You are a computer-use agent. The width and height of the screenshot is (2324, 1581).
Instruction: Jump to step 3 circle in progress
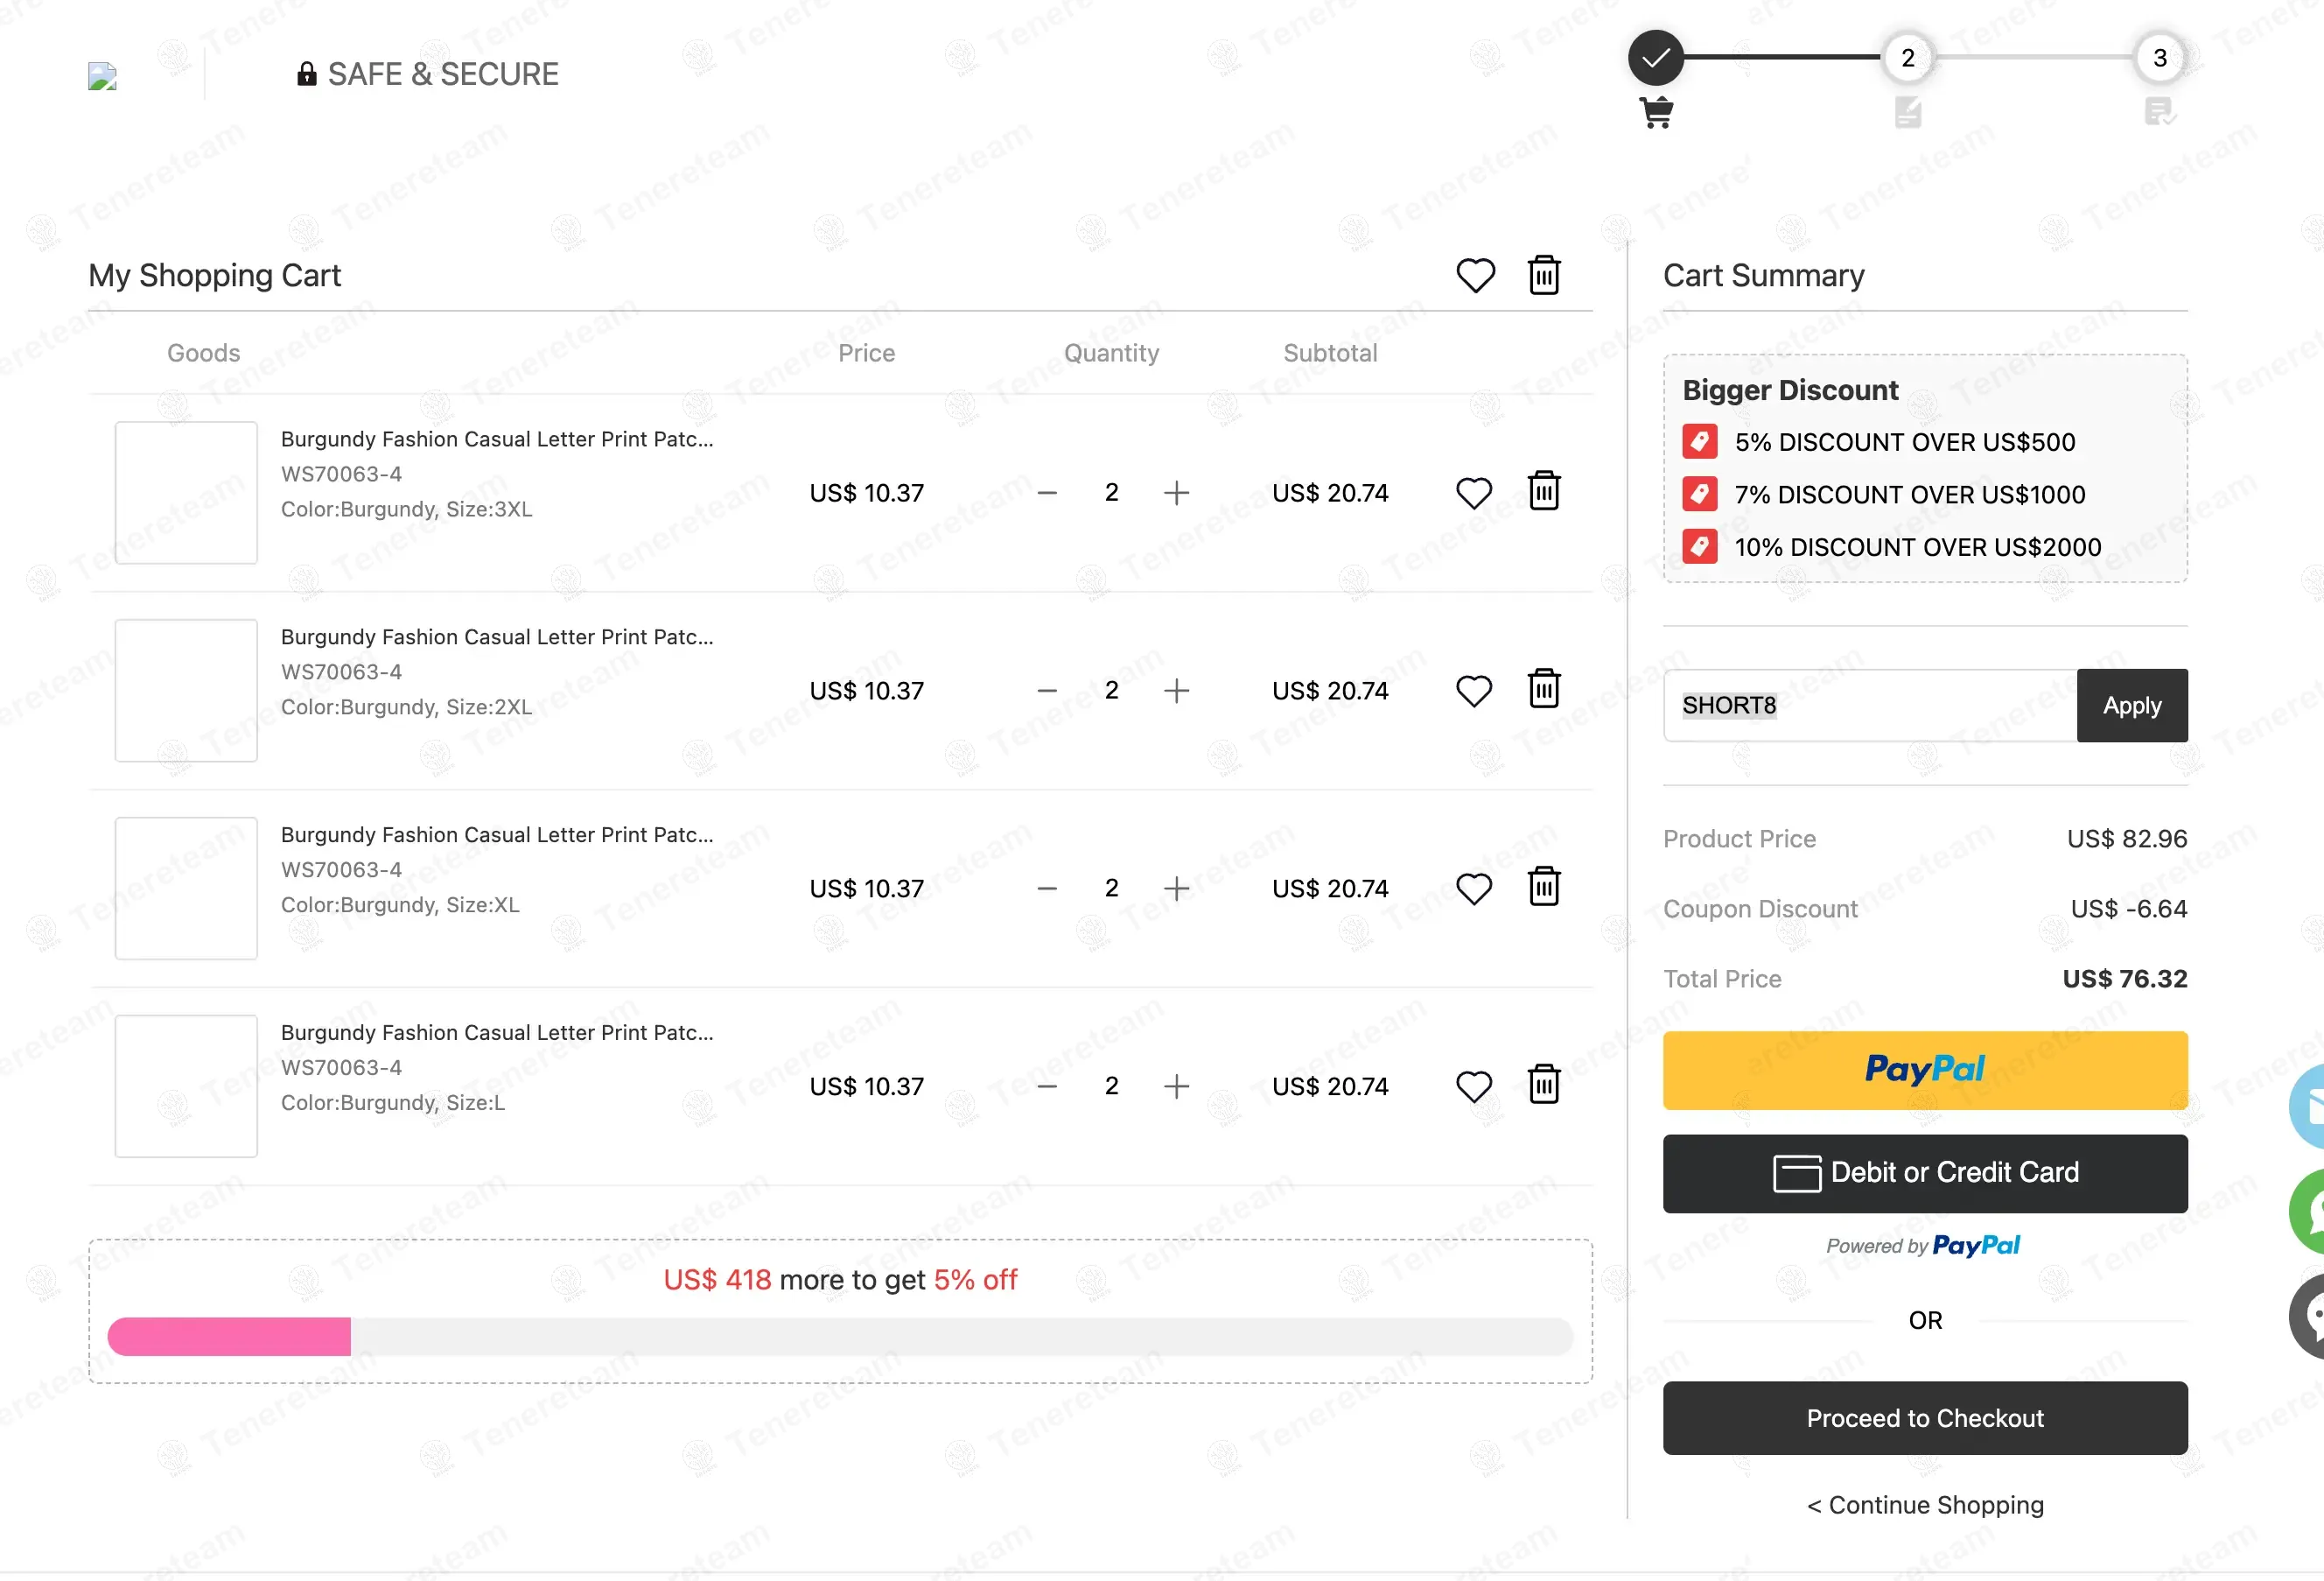tap(2159, 58)
